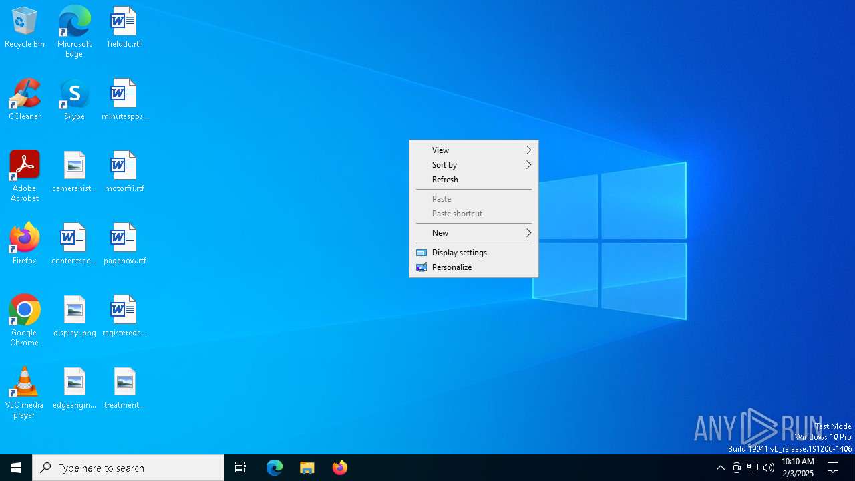855x481 pixels.
Task: Open the volume control tray icon
Action: pos(769,468)
